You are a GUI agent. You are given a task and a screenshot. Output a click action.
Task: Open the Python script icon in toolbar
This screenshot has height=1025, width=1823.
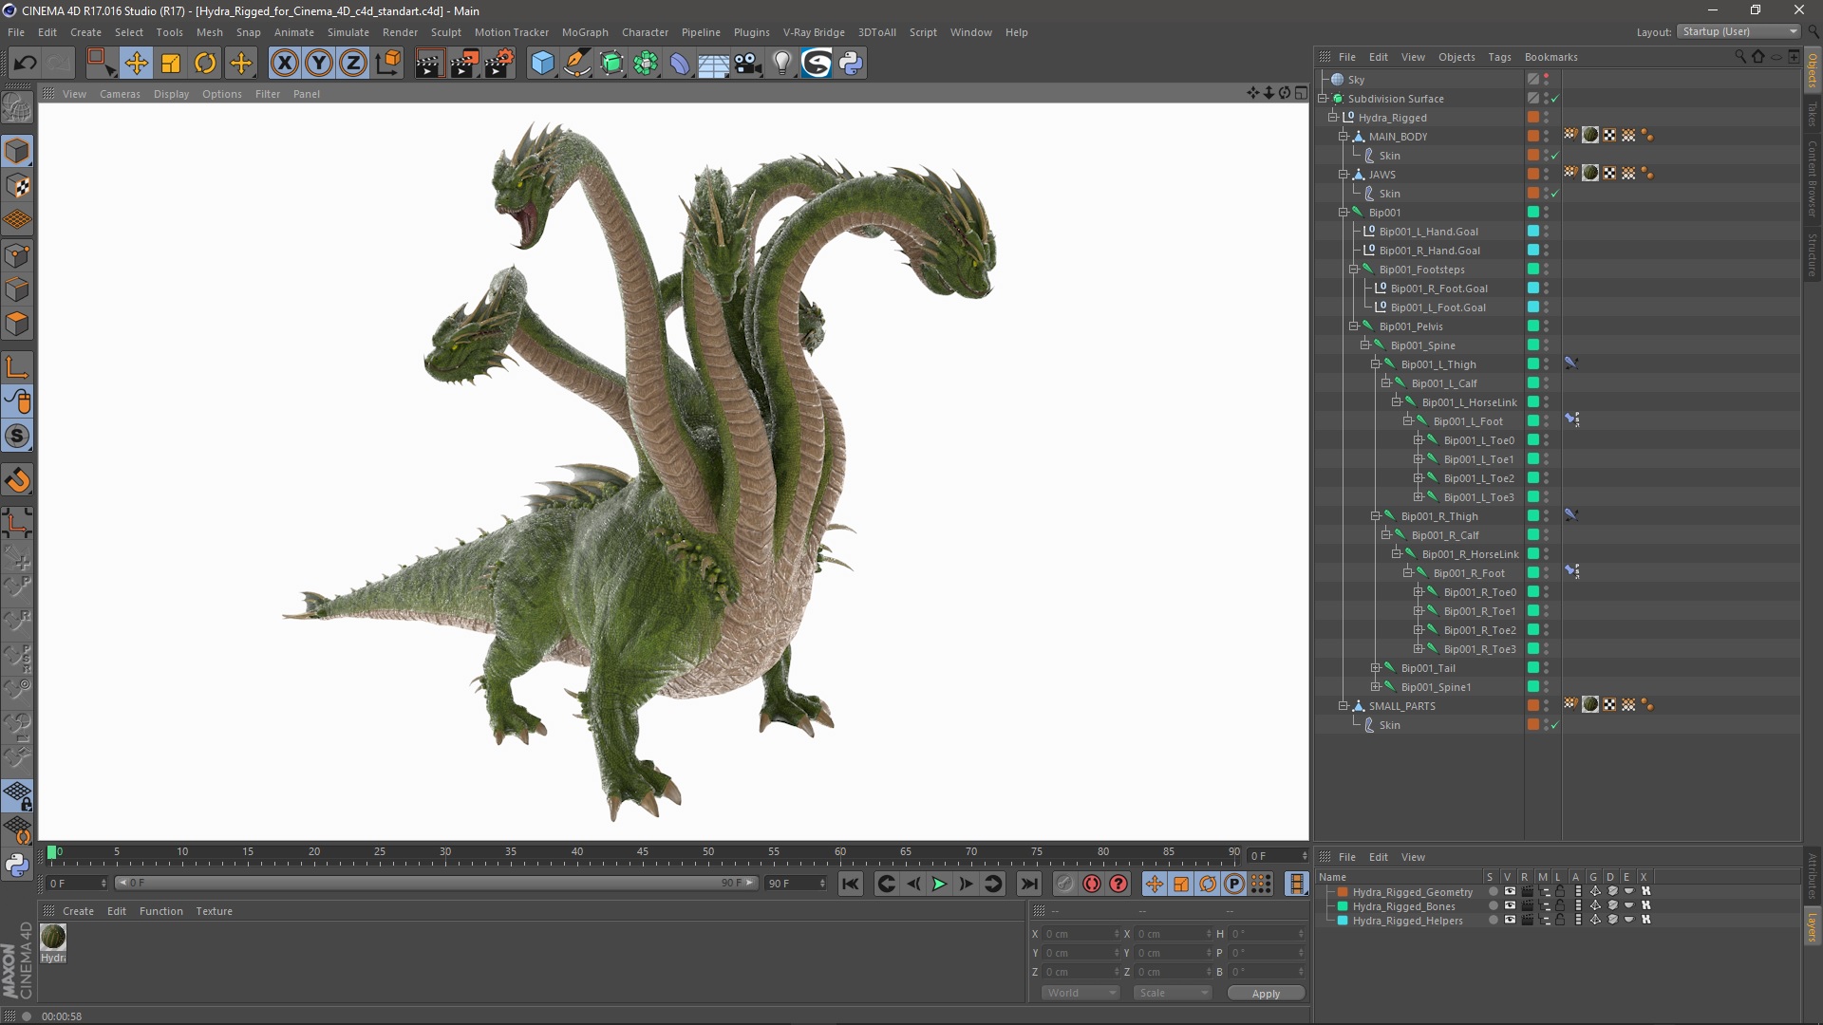pyautogui.click(x=852, y=64)
